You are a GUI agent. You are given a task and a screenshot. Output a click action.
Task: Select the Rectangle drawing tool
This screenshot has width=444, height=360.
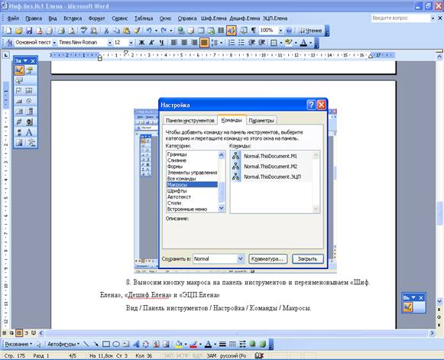pos(106,344)
